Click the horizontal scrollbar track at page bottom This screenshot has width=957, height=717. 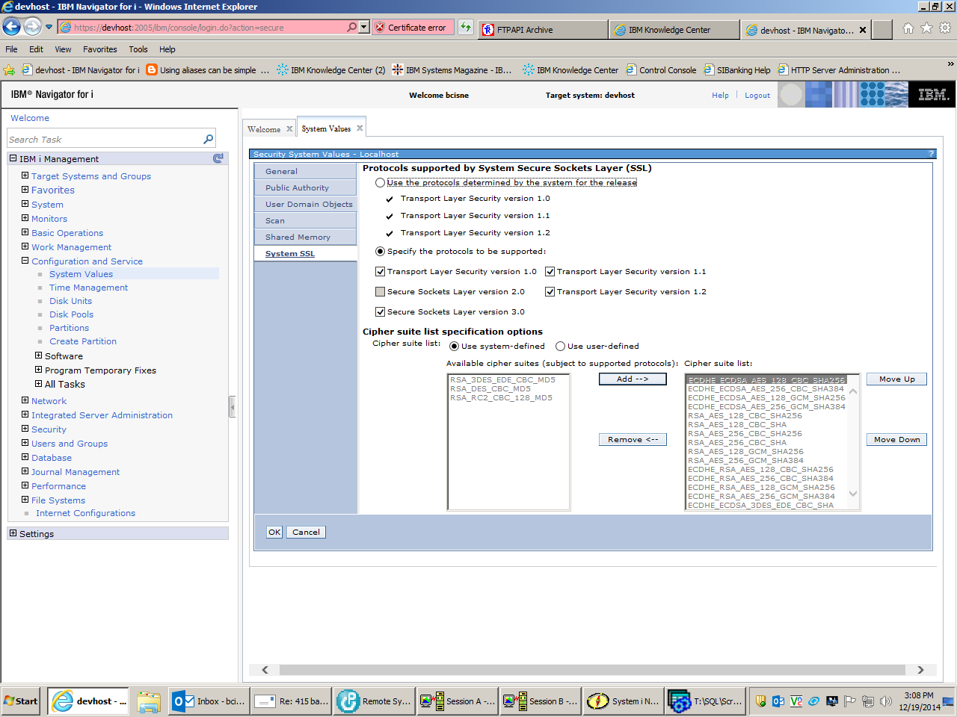click(x=594, y=670)
